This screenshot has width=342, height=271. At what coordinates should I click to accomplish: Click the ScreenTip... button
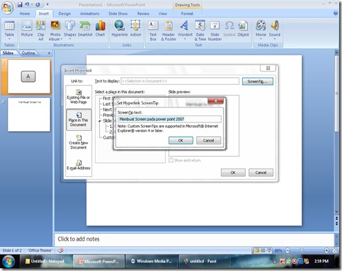(257, 81)
